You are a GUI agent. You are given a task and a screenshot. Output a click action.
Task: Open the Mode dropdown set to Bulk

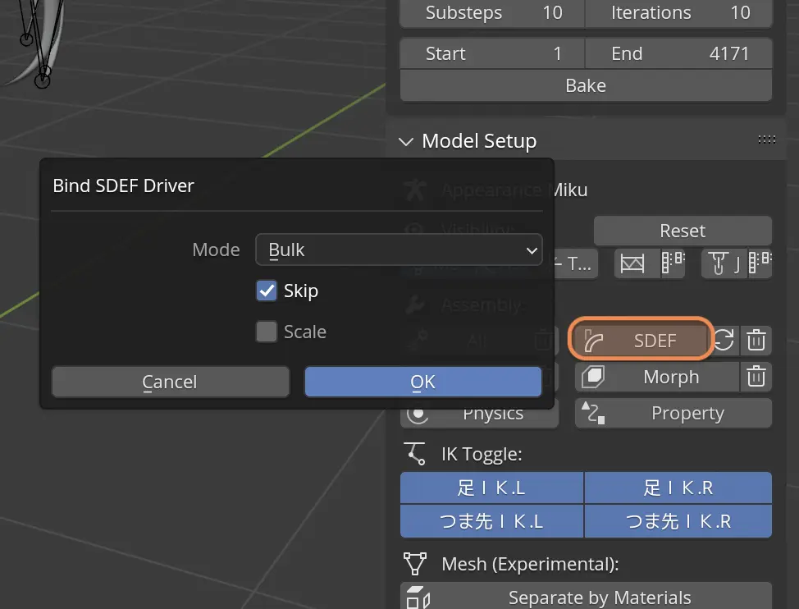[399, 250]
